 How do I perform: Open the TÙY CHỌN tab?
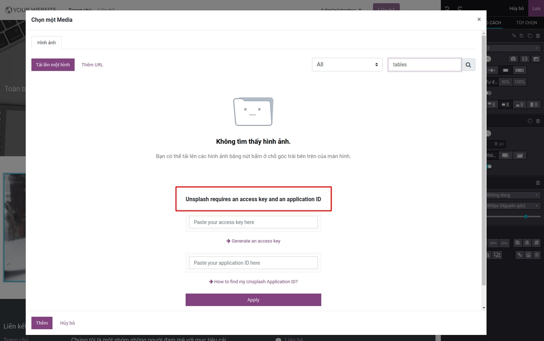(x=526, y=22)
